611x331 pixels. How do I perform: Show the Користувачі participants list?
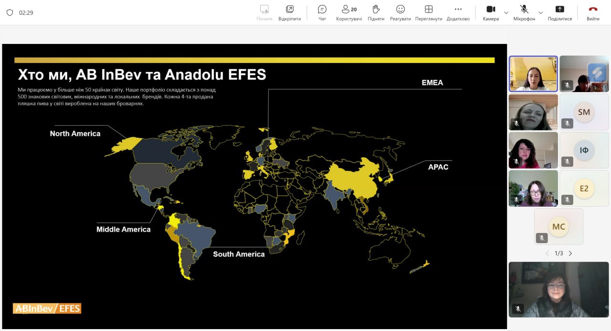[x=348, y=12]
